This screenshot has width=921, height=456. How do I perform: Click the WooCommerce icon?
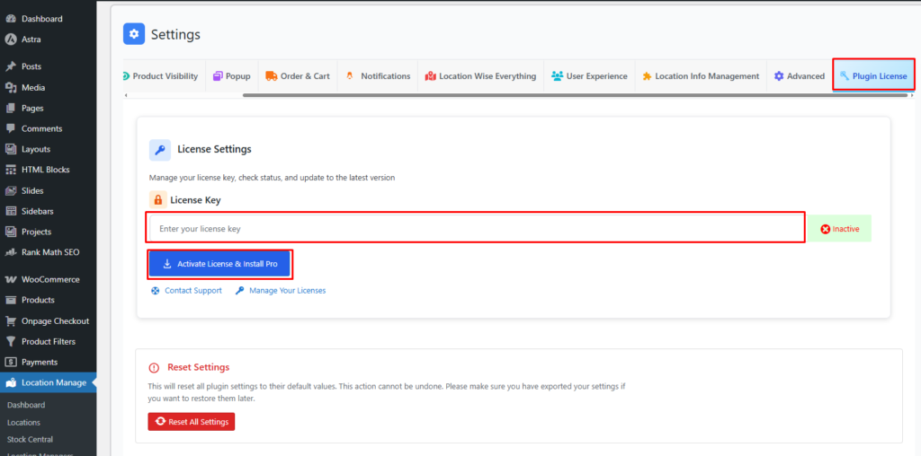coord(11,279)
